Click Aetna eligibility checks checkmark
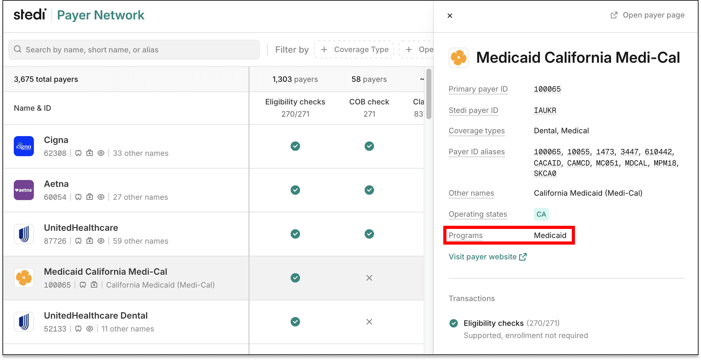 [x=295, y=190]
